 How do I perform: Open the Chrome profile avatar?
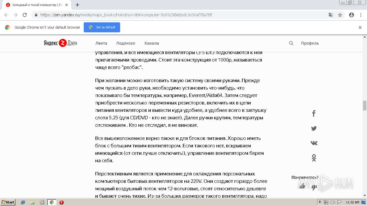point(352,15)
